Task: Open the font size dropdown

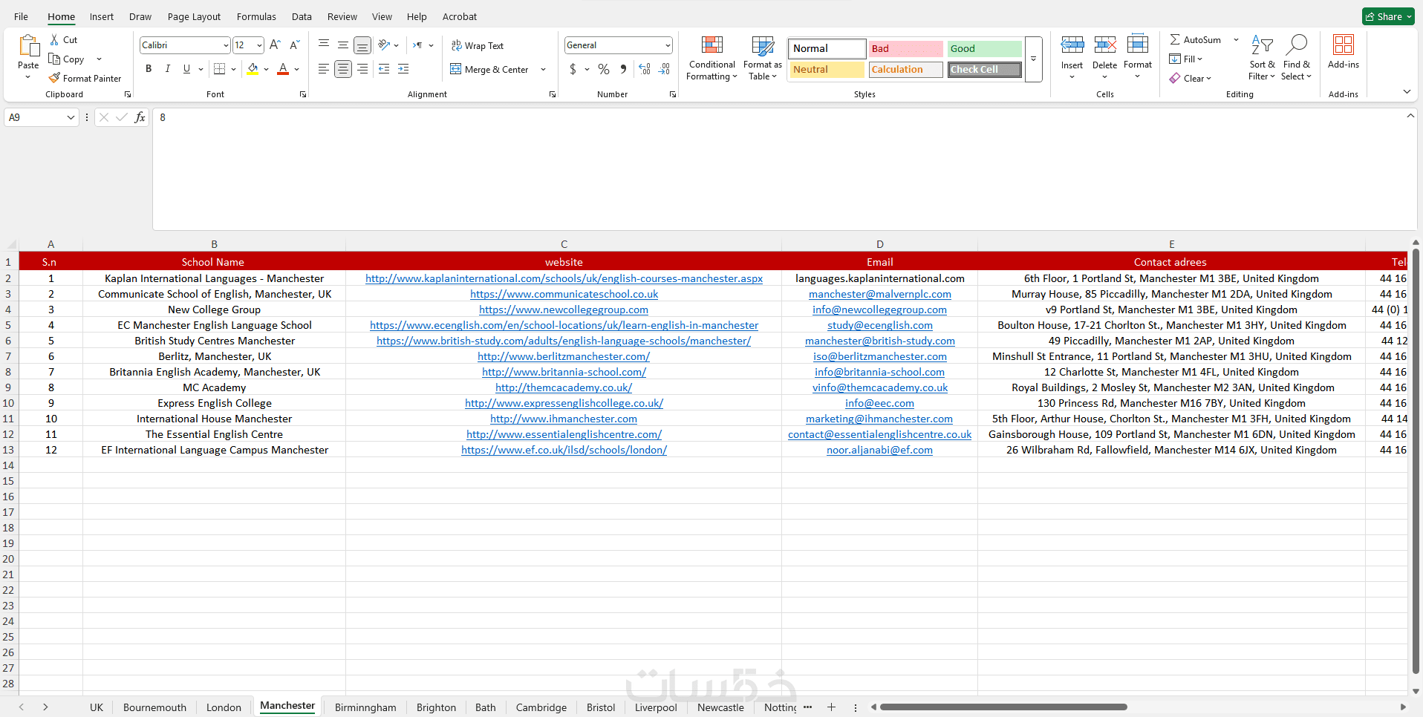Action: point(259,45)
